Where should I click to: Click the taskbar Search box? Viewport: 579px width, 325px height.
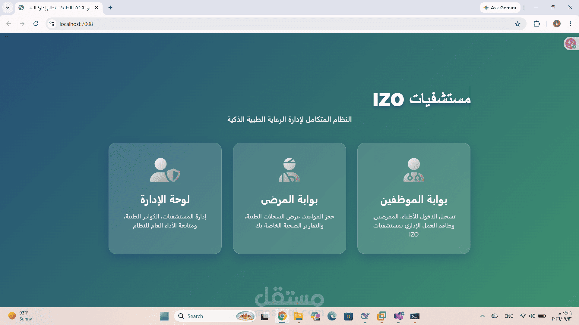215,316
